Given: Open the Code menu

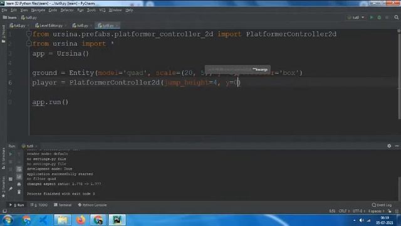Looking at the screenshot, I should pos(53,10).
